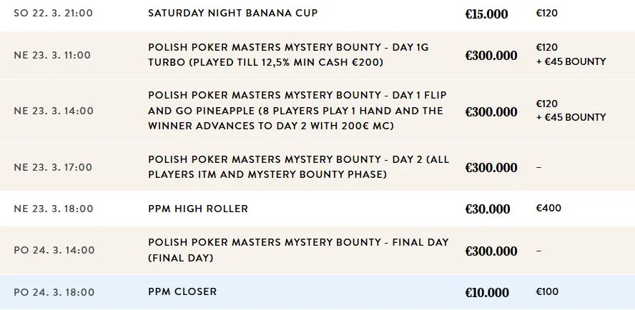
Task: Open the Saturday Night Banana Cup event
Action: 233,13
